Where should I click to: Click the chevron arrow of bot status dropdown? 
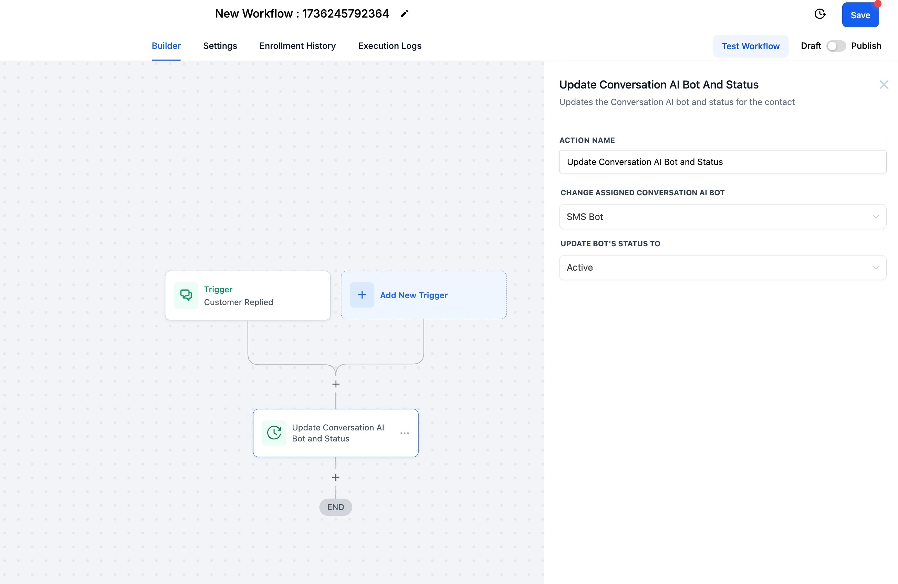click(x=875, y=268)
